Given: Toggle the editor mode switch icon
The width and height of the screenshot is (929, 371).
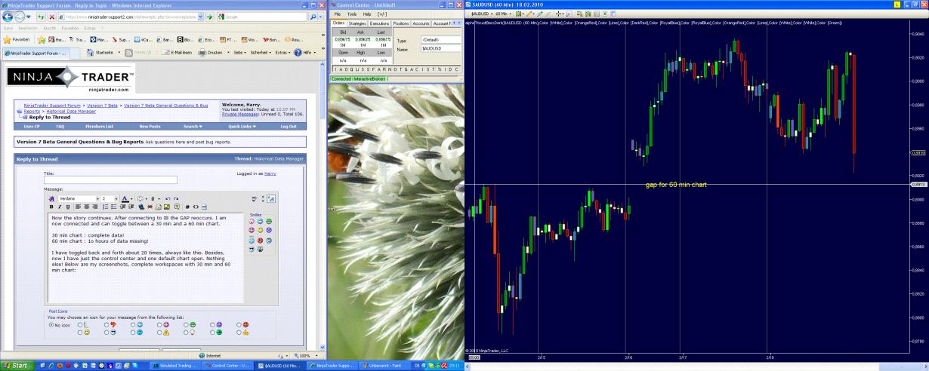Looking at the screenshot, I should pos(271,198).
